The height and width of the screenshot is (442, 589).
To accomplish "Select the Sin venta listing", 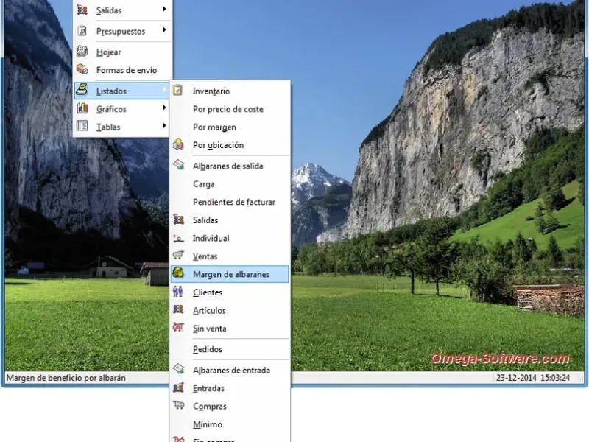I will [230, 329].
